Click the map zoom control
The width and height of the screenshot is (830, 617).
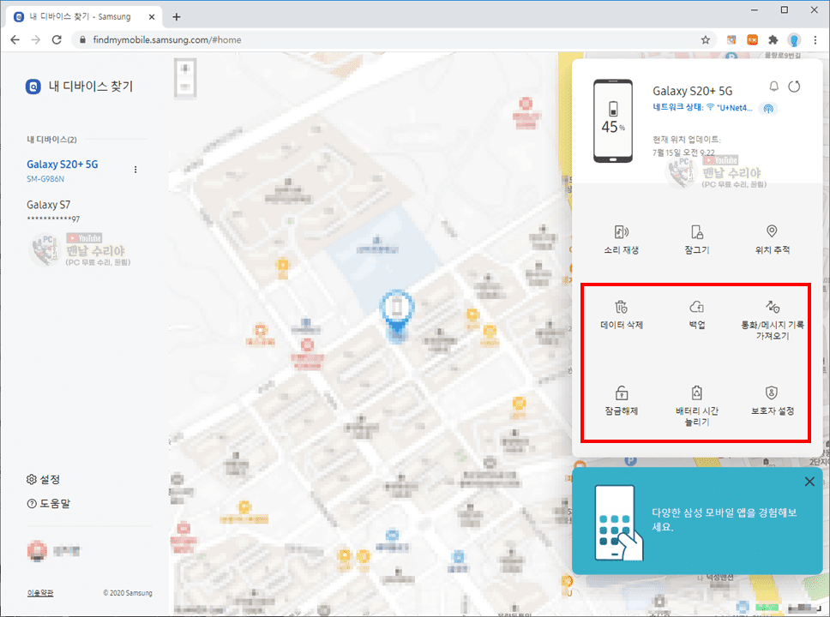click(x=185, y=78)
